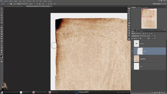Select the Eraser tool
The height and width of the screenshot is (94, 167).
click(x=2, y=32)
